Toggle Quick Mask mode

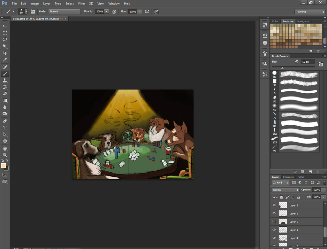[5, 175]
